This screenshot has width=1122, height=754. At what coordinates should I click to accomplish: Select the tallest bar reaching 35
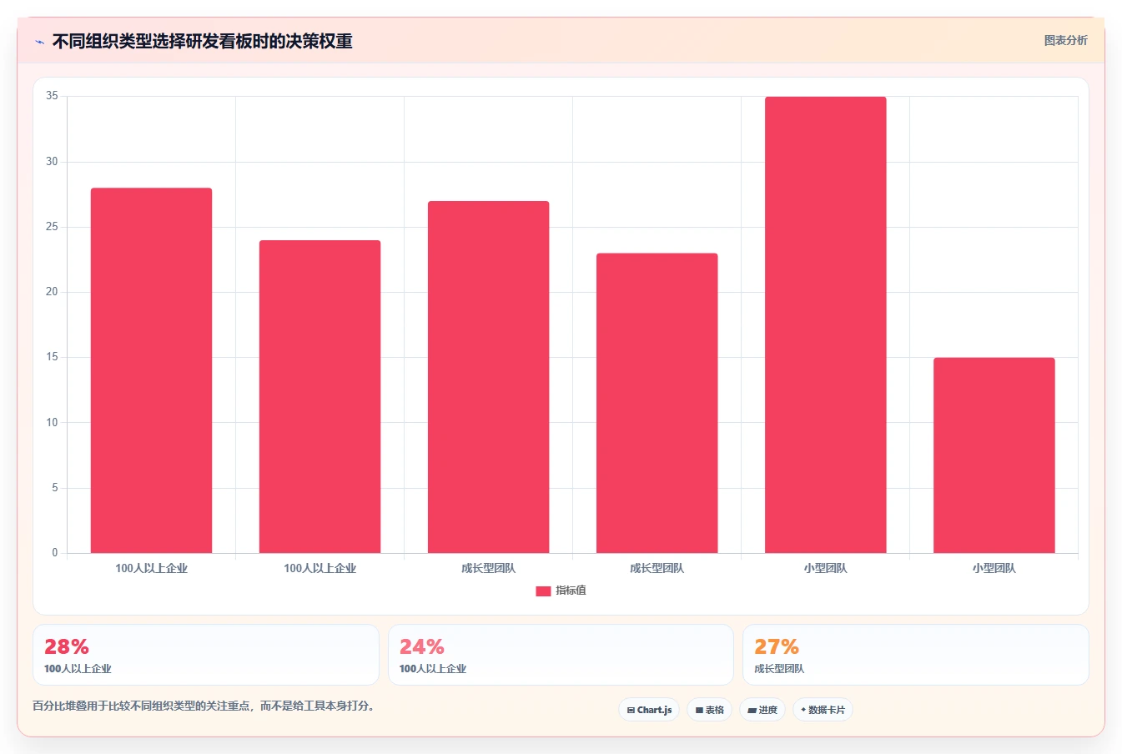tap(825, 324)
